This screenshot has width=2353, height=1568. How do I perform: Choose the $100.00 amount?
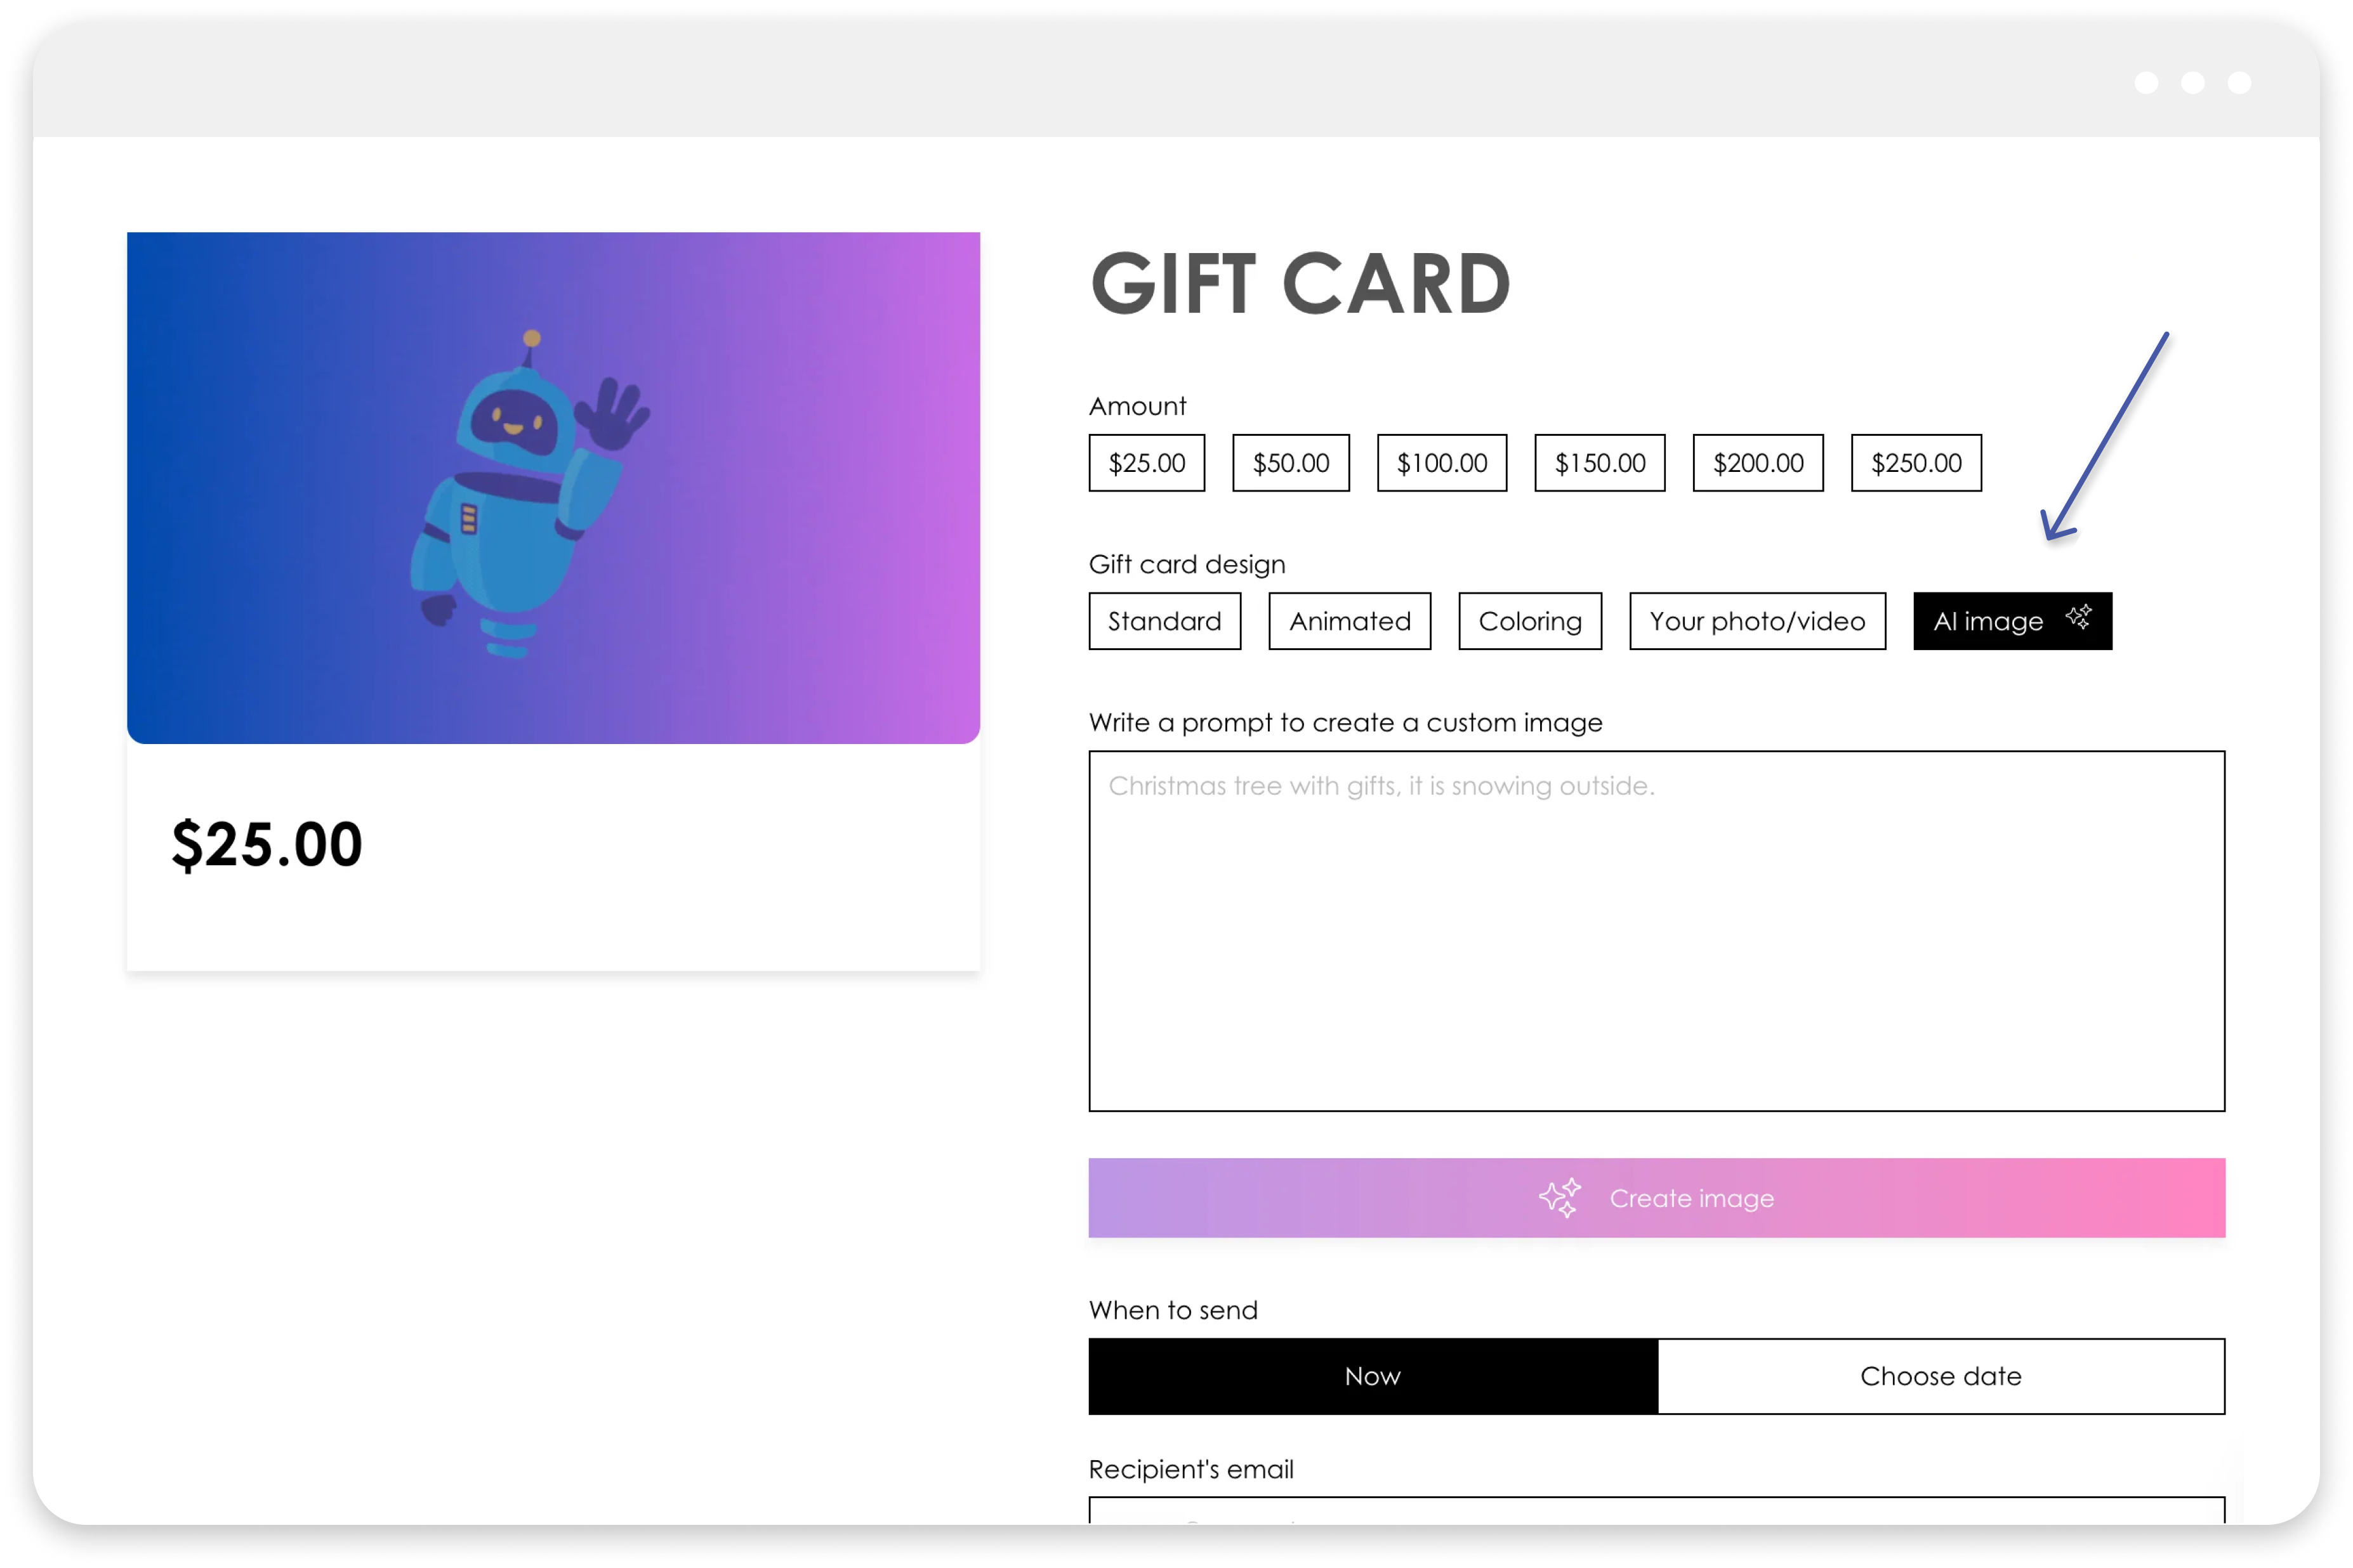[1442, 463]
